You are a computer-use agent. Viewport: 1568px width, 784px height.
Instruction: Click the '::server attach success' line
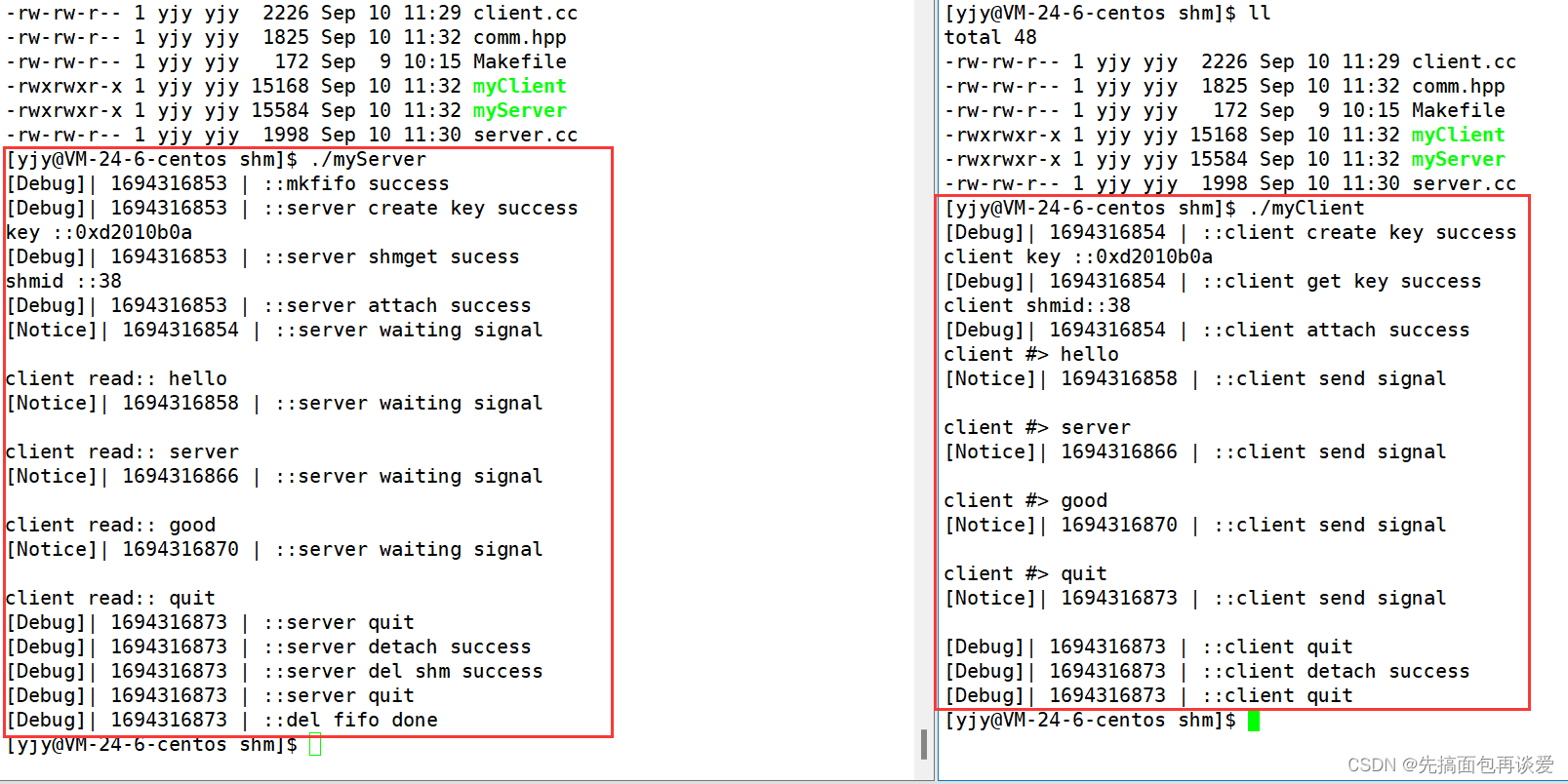tap(268, 306)
